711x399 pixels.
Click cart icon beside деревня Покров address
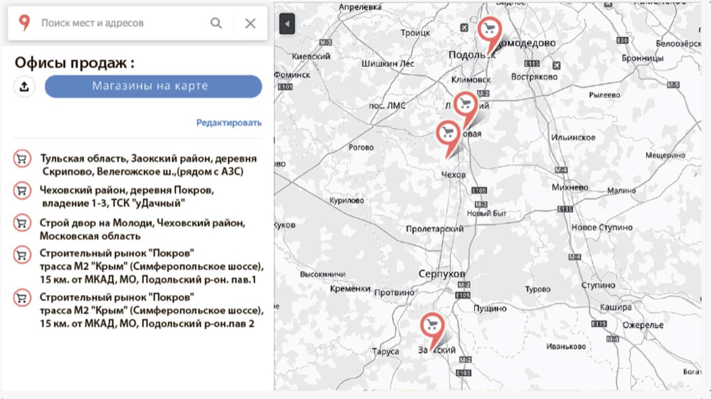click(22, 190)
